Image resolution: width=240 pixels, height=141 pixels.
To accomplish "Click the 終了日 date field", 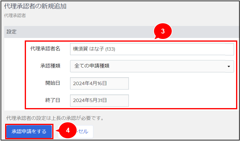I will [x=99, y=101].
